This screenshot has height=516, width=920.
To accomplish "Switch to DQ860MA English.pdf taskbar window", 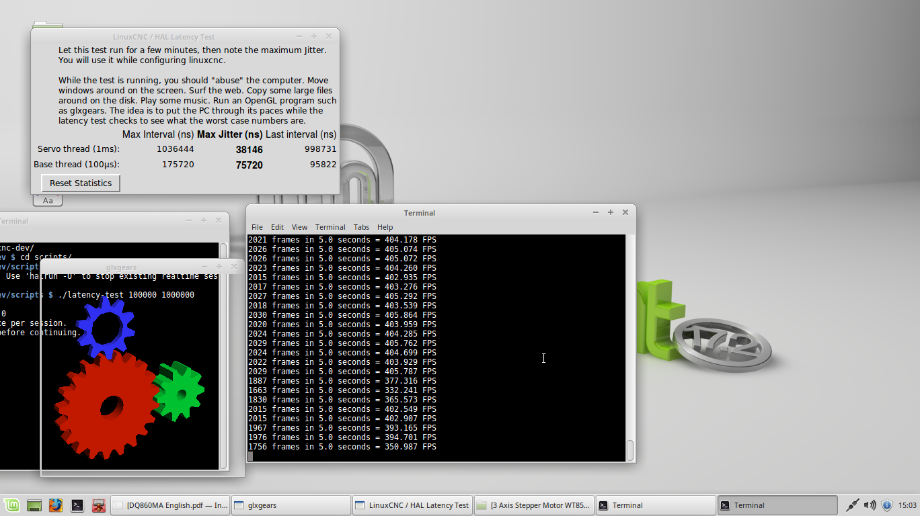I will [169, 505].
